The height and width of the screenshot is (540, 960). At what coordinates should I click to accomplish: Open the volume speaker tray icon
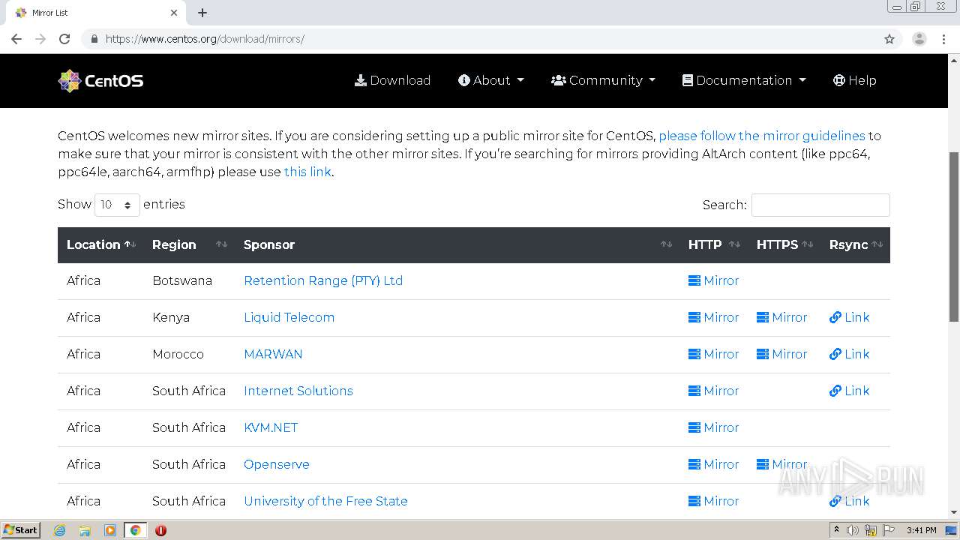click(853, 530)
